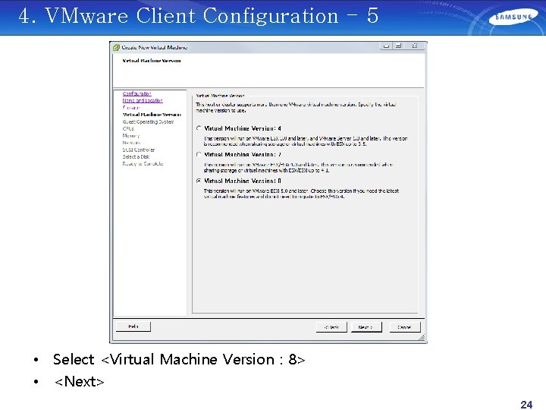Click Ready to Complete step in sidebar

(x=143, y=163)
